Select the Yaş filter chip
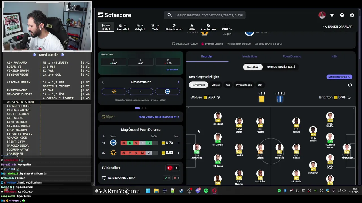This screenshot has width=362, height=203. pyautogui.click(x=228, y=85)
